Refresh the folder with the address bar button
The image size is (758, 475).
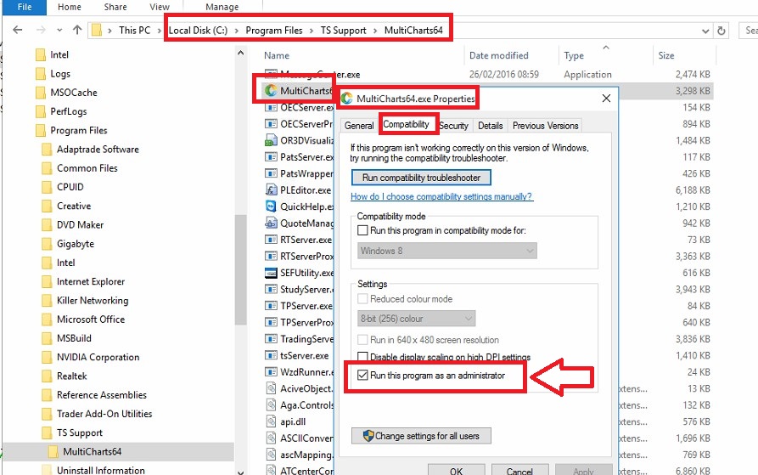click(722, 31)
